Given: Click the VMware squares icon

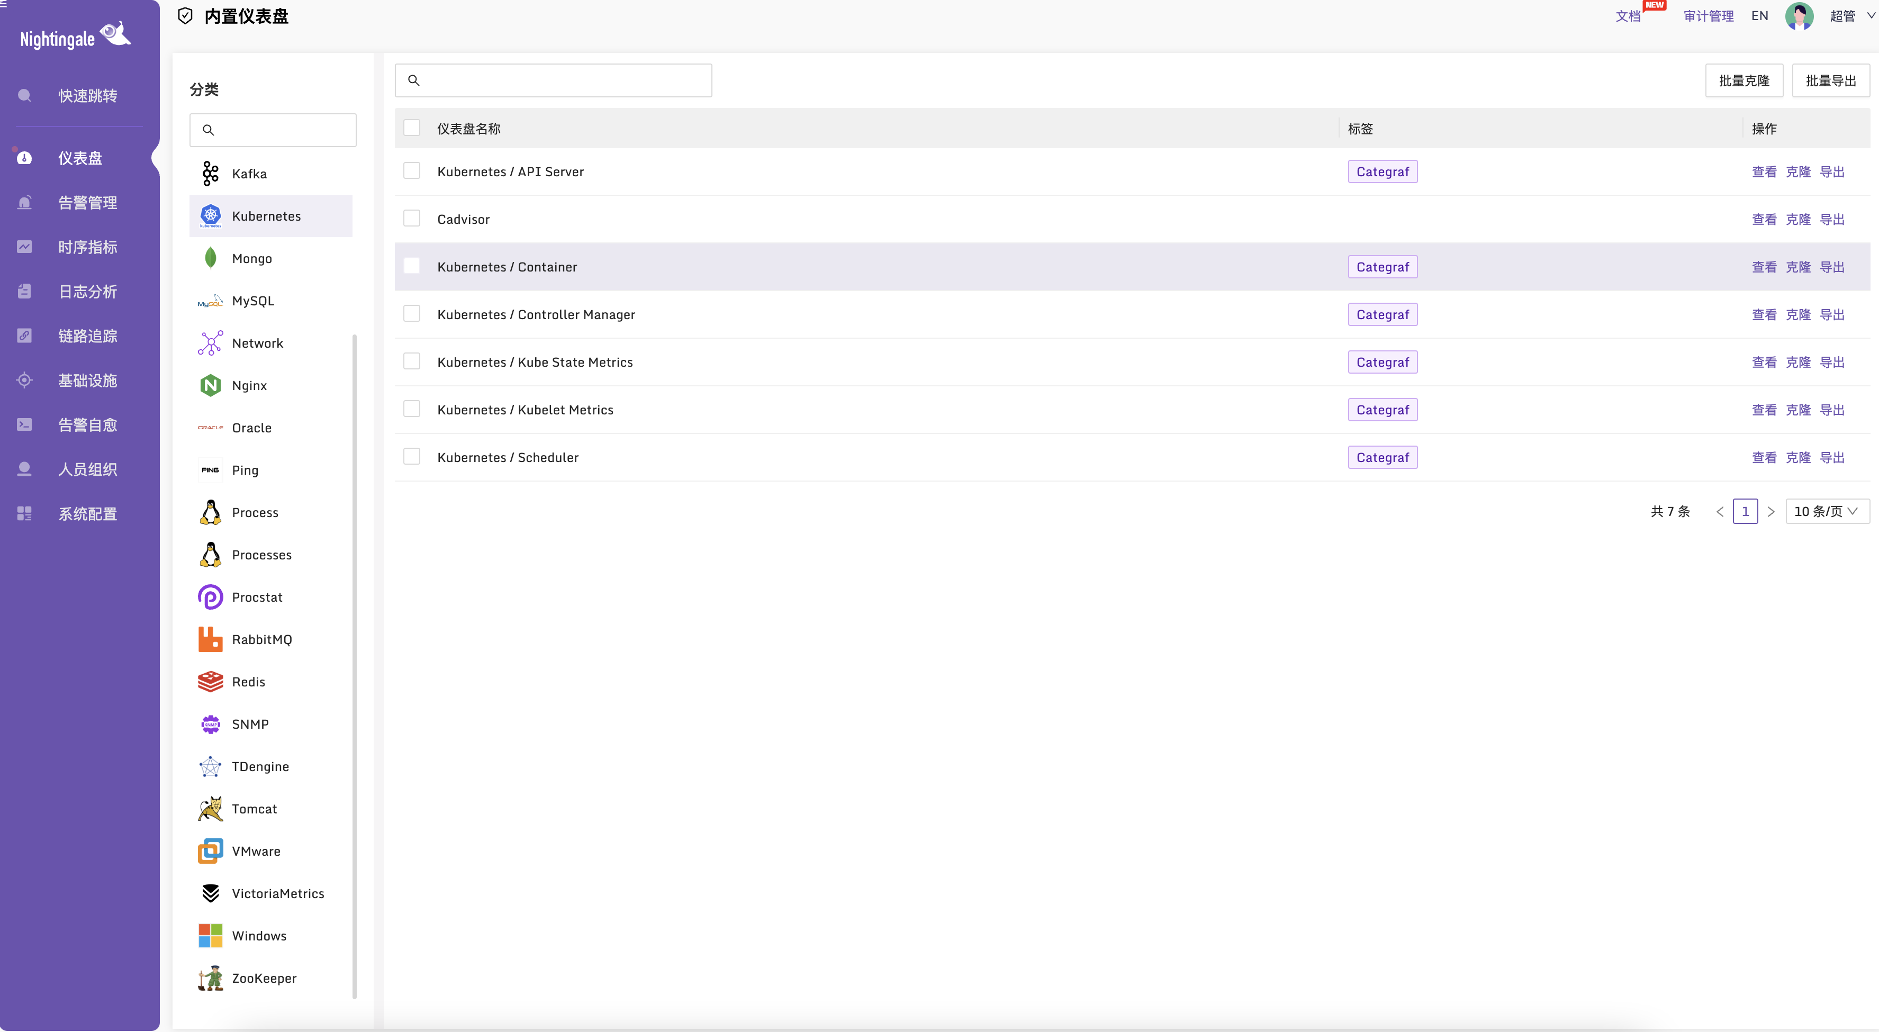Looking at the screenshot, I should [x=210, y=850].
